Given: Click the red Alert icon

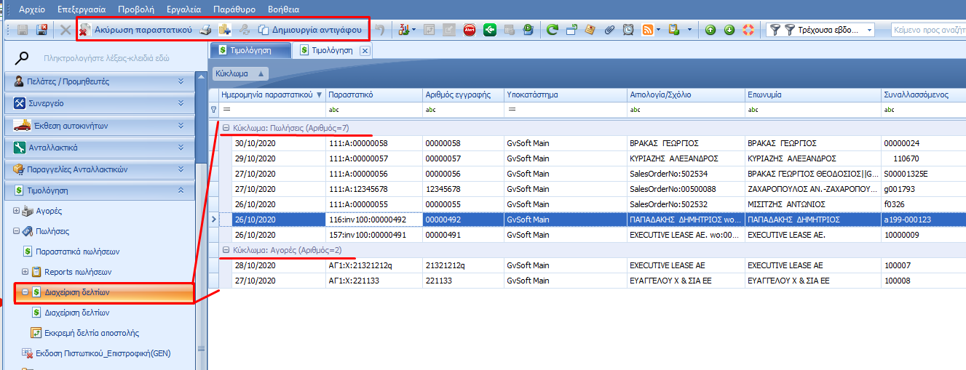Looking at the screenshot, I should 470,30.
